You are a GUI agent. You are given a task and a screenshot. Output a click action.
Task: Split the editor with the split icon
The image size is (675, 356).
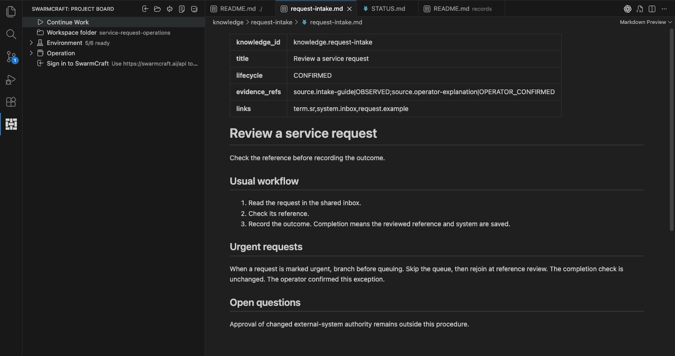652,9
